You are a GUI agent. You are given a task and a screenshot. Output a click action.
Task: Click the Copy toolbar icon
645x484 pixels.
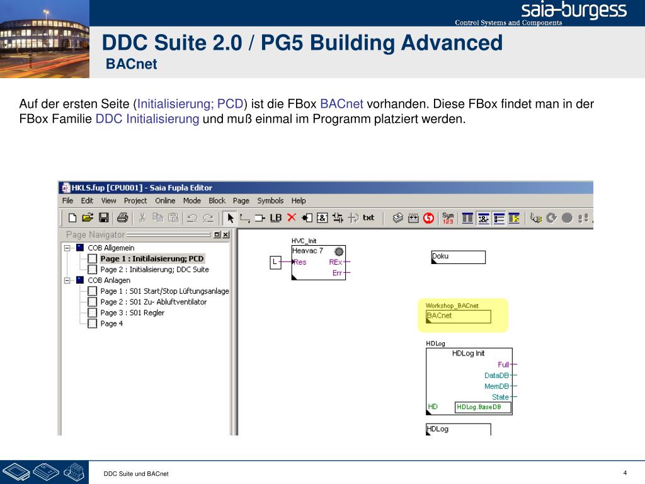pyautogui.click(x=158, y=217)
